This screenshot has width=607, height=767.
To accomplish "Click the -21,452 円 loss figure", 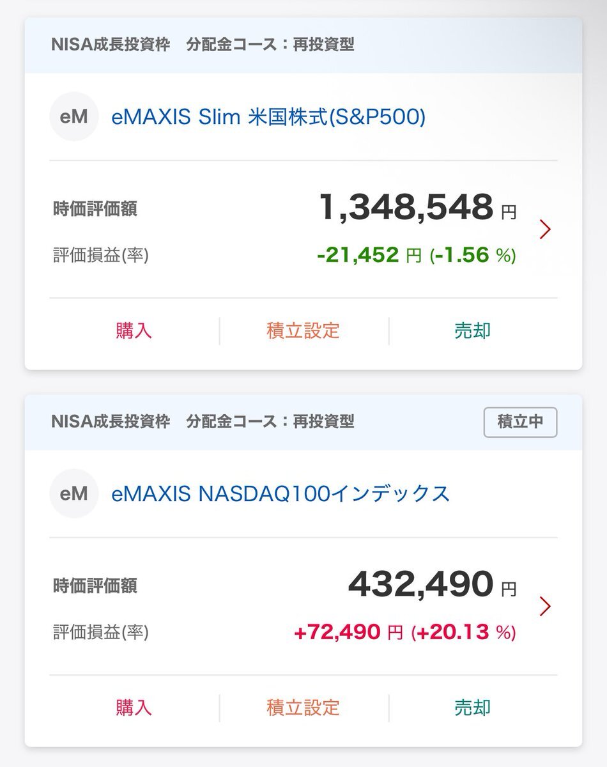I will click(369, 256).
